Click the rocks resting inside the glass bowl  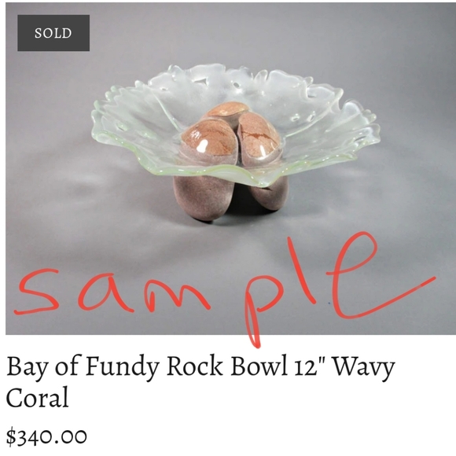pyautogui.click(x=230, y=131)
